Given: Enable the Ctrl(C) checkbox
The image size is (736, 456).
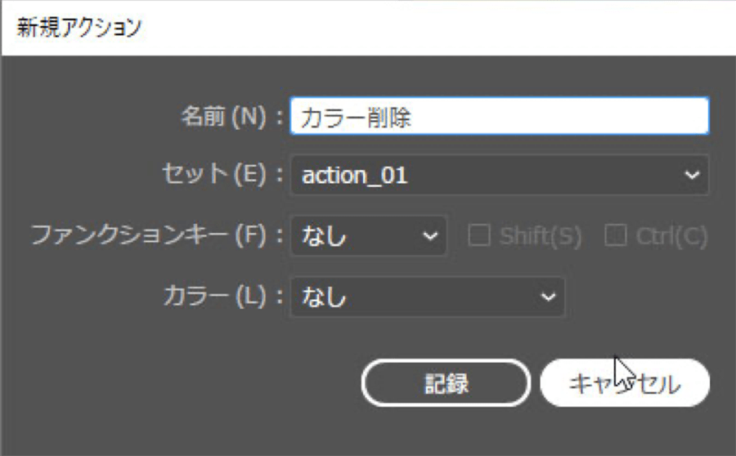Looking at the screenshot, I should (x=614, y=236).
